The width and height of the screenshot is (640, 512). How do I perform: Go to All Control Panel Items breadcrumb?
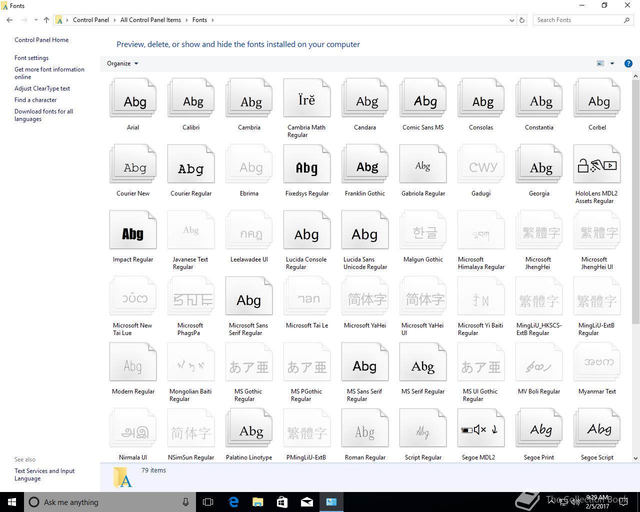click(x=150, y=20)
